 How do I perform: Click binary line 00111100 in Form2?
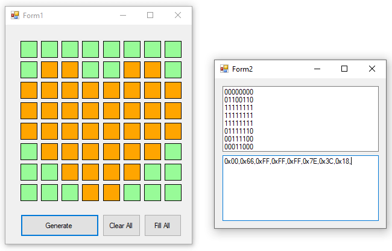tap(239, 139)
